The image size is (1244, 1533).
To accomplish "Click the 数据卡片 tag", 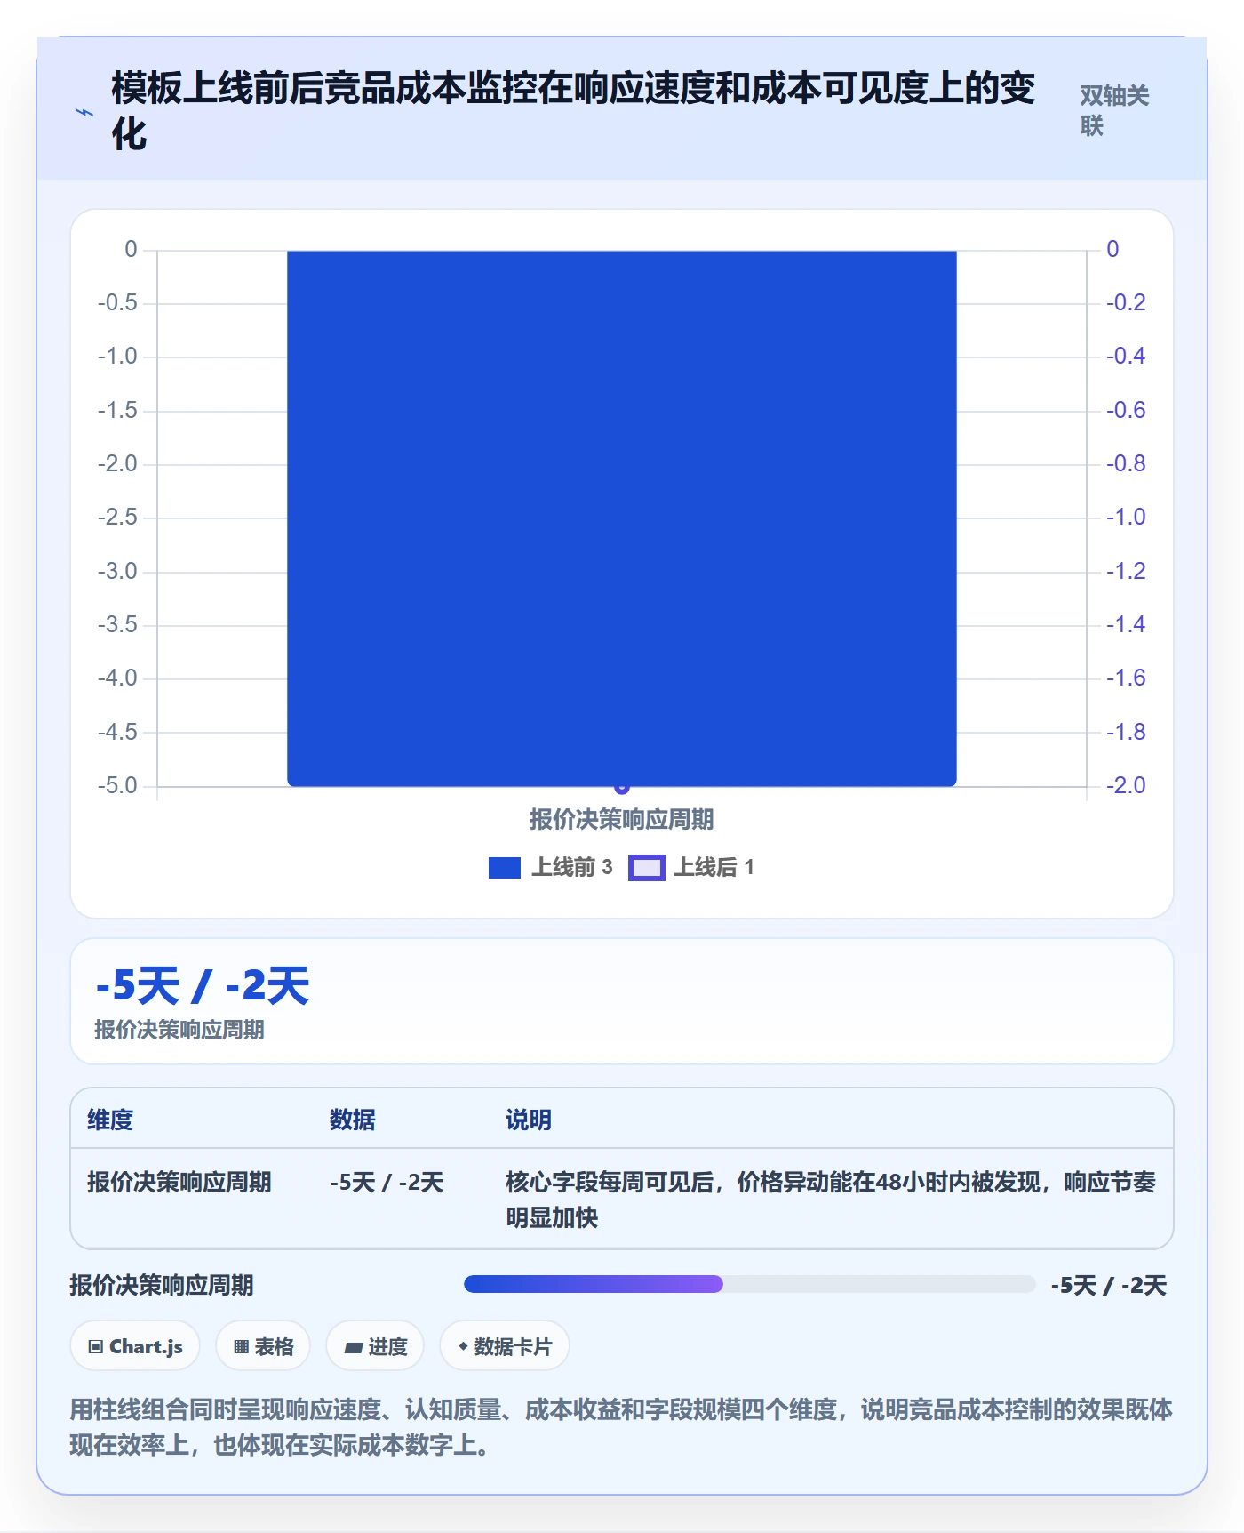I will [x=504, y=1346].
